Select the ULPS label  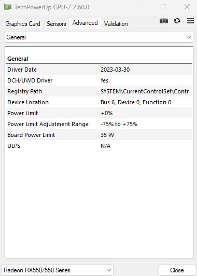point(13,146)
